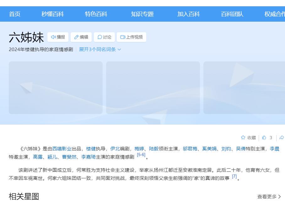Screen dimensions: 285x204
Task: Open 查看更多 chevron link
Action: tap(269, 196)
